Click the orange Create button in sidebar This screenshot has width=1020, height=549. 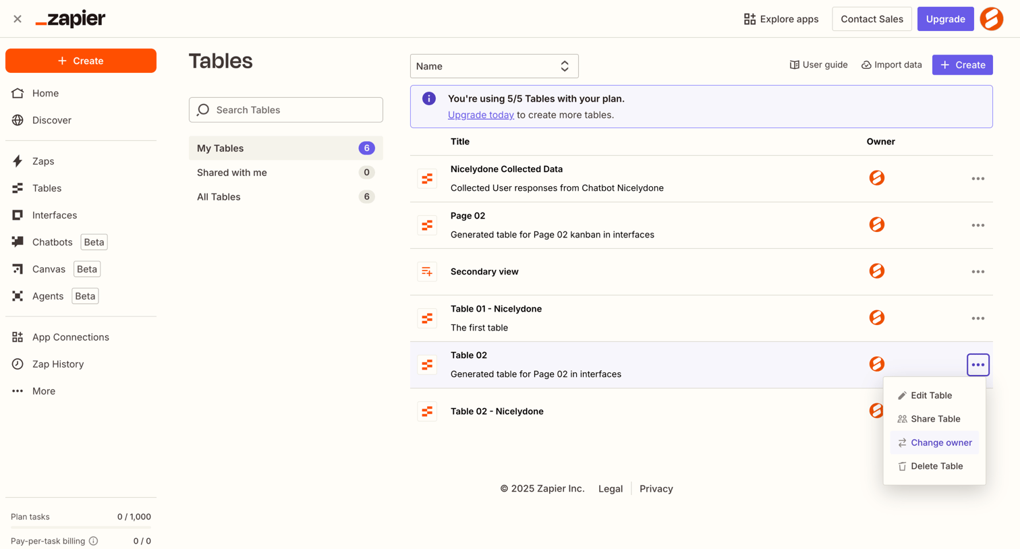tap(81, 61)
